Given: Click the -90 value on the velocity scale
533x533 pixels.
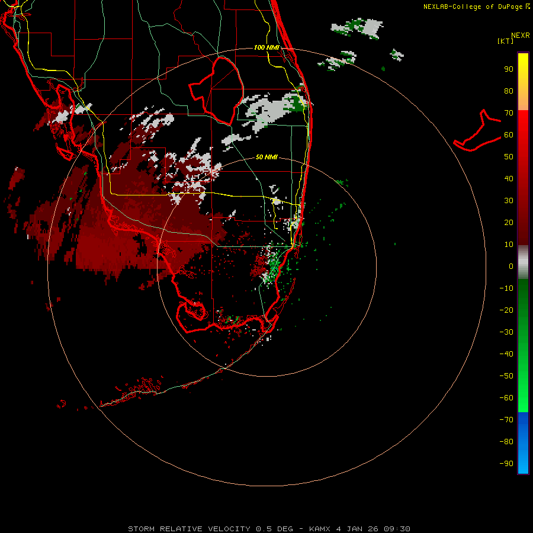Looking at the screenshot, I should click(506, 464).
